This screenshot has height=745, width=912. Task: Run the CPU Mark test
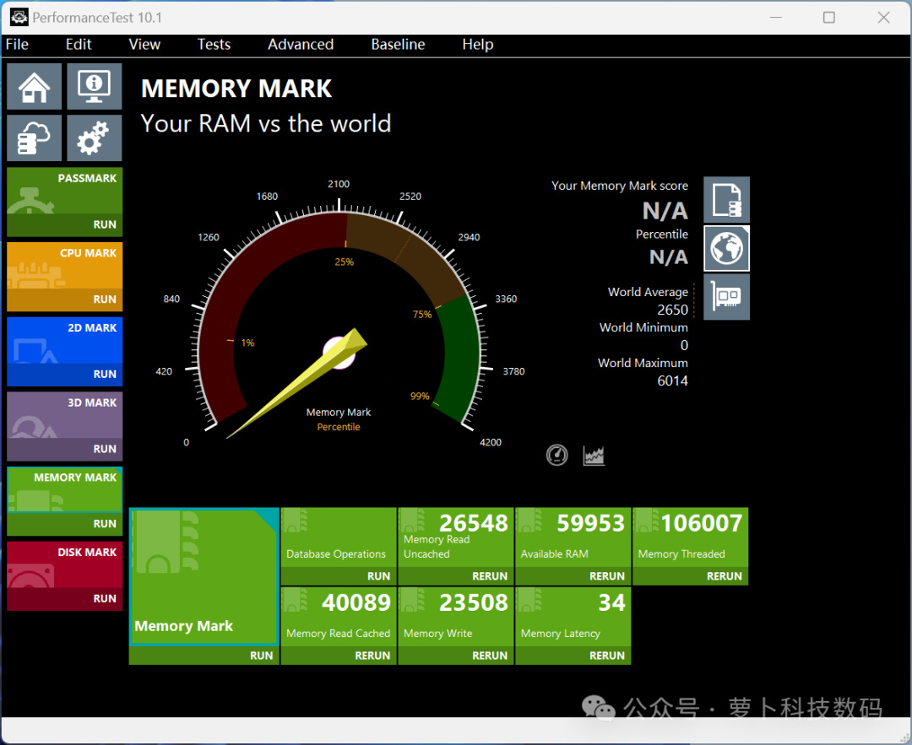tap(64, 300)
